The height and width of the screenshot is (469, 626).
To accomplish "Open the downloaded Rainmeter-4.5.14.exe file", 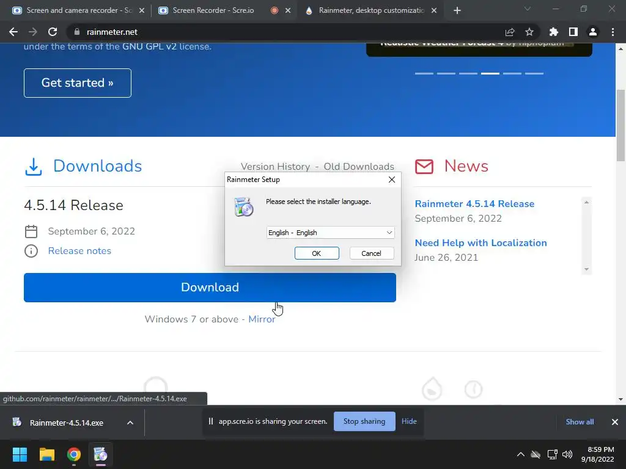I will click(x=66, y=423).
